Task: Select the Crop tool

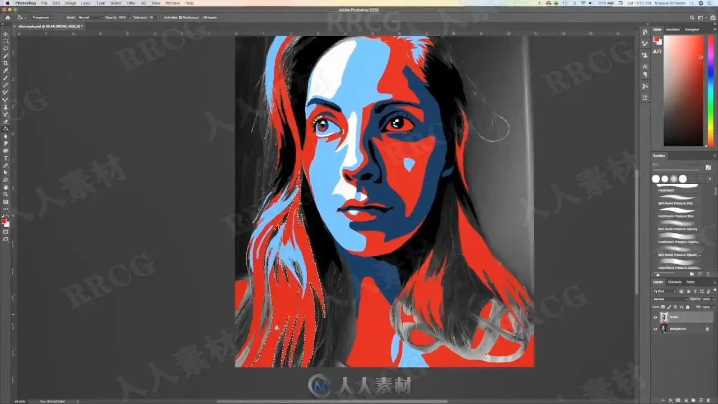Action: point(6,63)
